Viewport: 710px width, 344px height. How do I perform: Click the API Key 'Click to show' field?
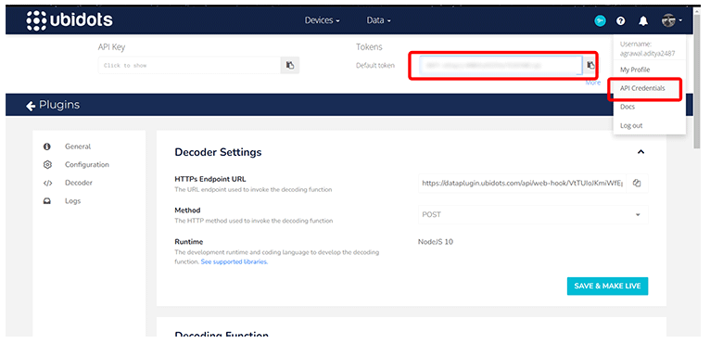click(x=189, y=65)
